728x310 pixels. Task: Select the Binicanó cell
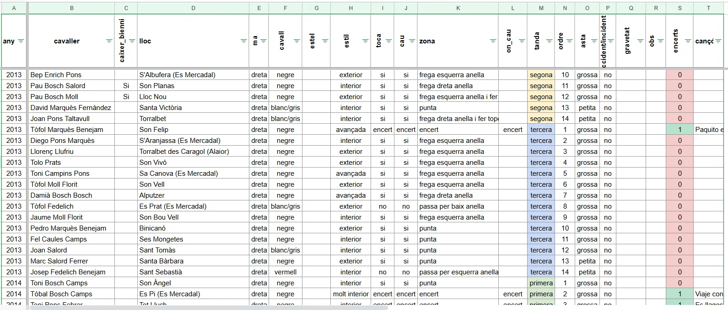click(x=193, y=228)
